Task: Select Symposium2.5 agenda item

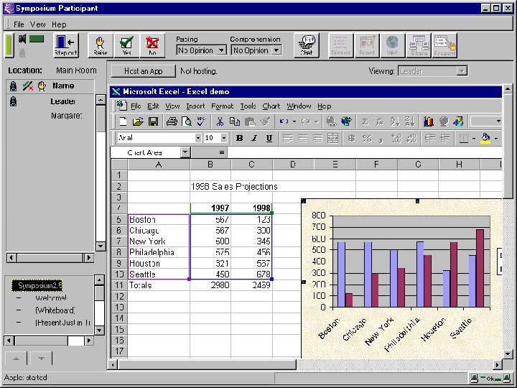Action: click(x=37, y=286)
